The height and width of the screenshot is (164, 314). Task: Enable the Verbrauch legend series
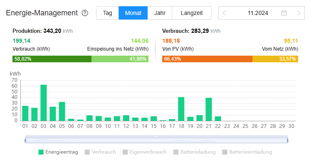pyautogui.click(x=100, y=152)
